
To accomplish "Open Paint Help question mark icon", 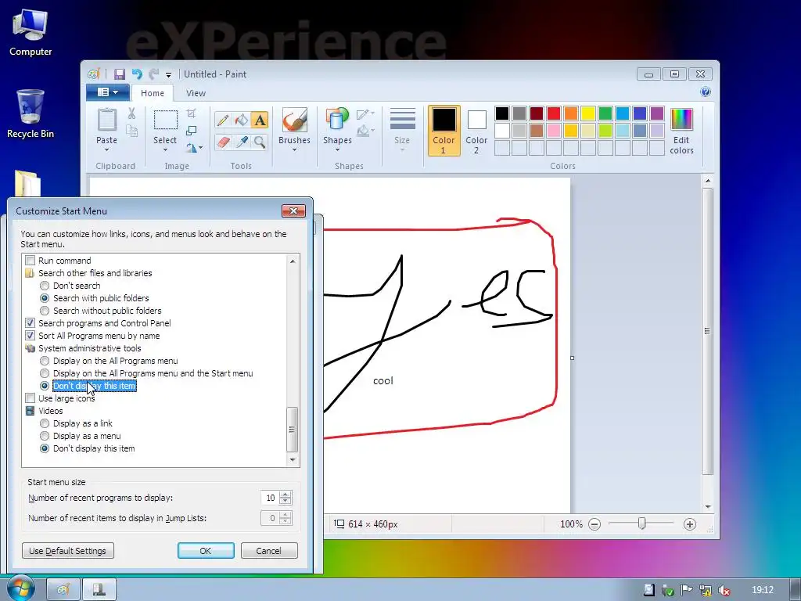I will (x=706, y=92).
